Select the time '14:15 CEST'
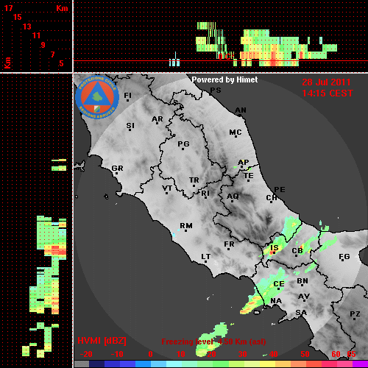This screenshot has width=368, height=368. pos(328,93)
